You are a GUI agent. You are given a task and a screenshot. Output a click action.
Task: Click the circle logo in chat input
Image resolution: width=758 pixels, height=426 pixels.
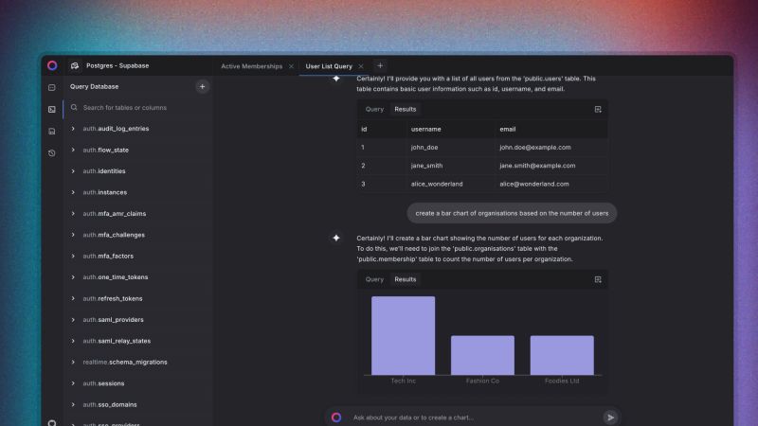click(336, 417)
